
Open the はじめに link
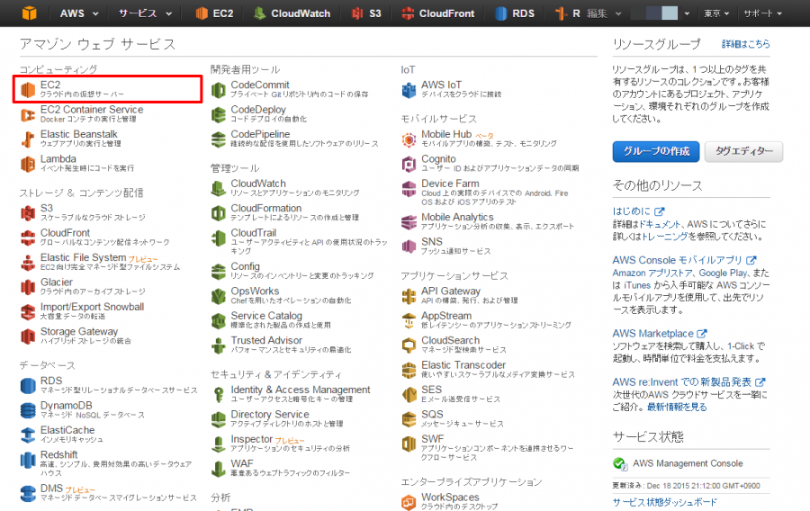(638, 211)
